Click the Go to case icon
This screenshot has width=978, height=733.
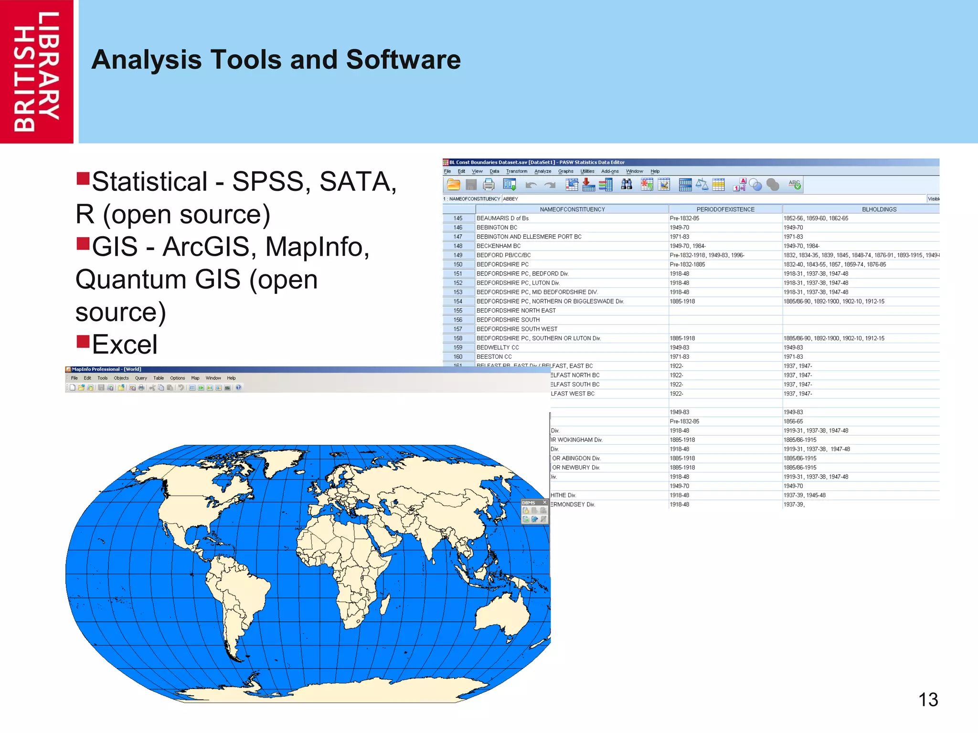tap(572, 185)
